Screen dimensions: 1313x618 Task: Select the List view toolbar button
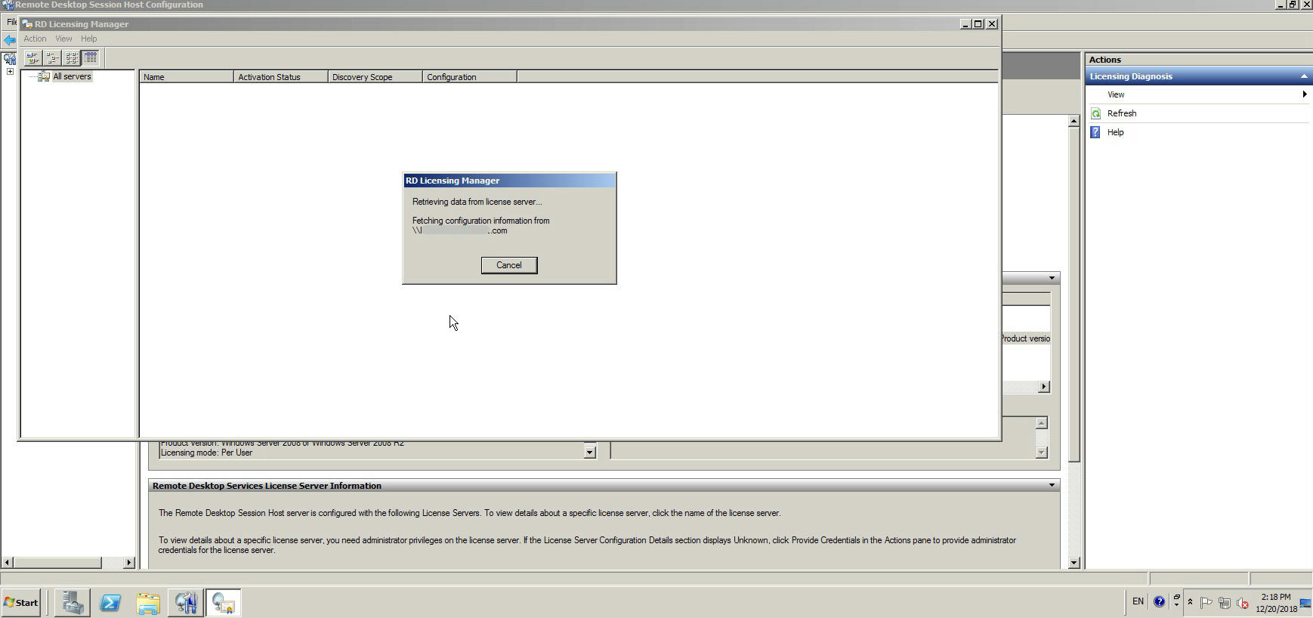(72, 58)
